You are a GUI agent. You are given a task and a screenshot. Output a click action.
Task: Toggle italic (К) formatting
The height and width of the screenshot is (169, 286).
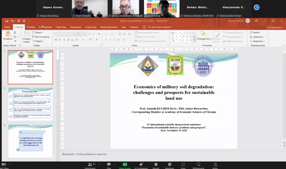click(x=60, y=40)
